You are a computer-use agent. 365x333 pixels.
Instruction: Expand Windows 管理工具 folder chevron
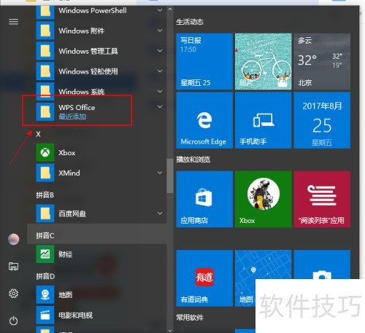coord(160,51)
